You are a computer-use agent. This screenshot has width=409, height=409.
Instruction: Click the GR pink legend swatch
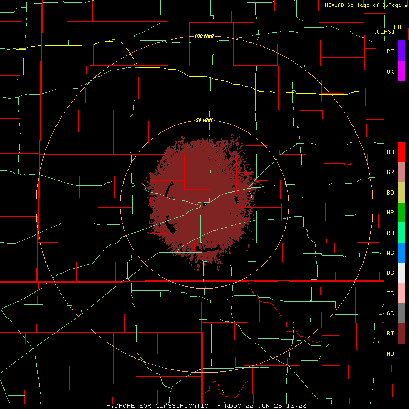pyautogui.click(x=401, y=172)
